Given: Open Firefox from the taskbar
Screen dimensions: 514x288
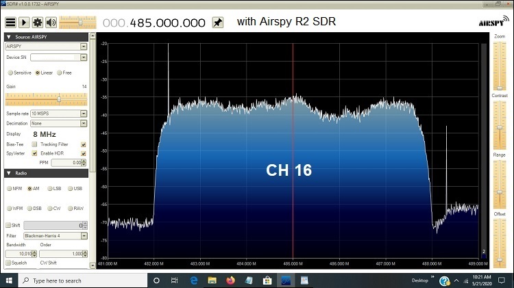Looking at the screenshot, I should coord(230,280).
